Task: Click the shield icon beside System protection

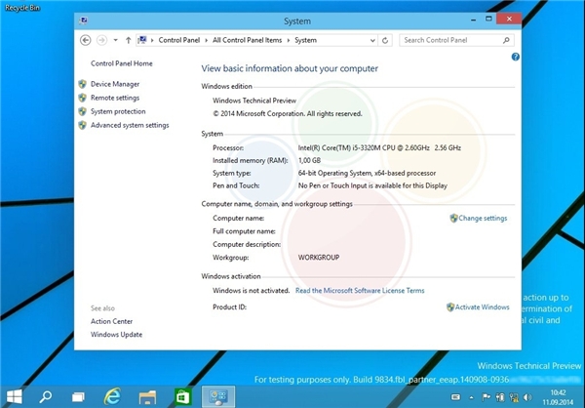Action: (x=83, y=111)
